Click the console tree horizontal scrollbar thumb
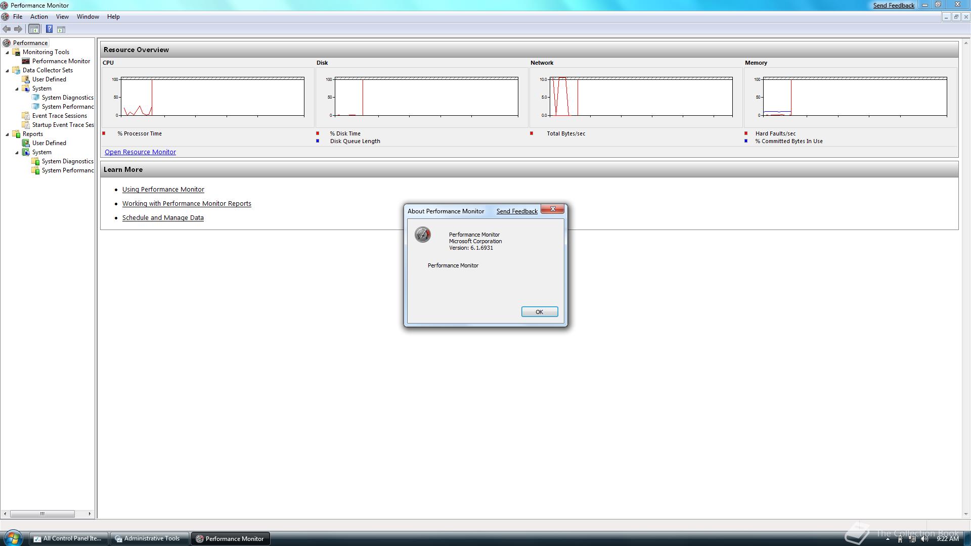 42,514
